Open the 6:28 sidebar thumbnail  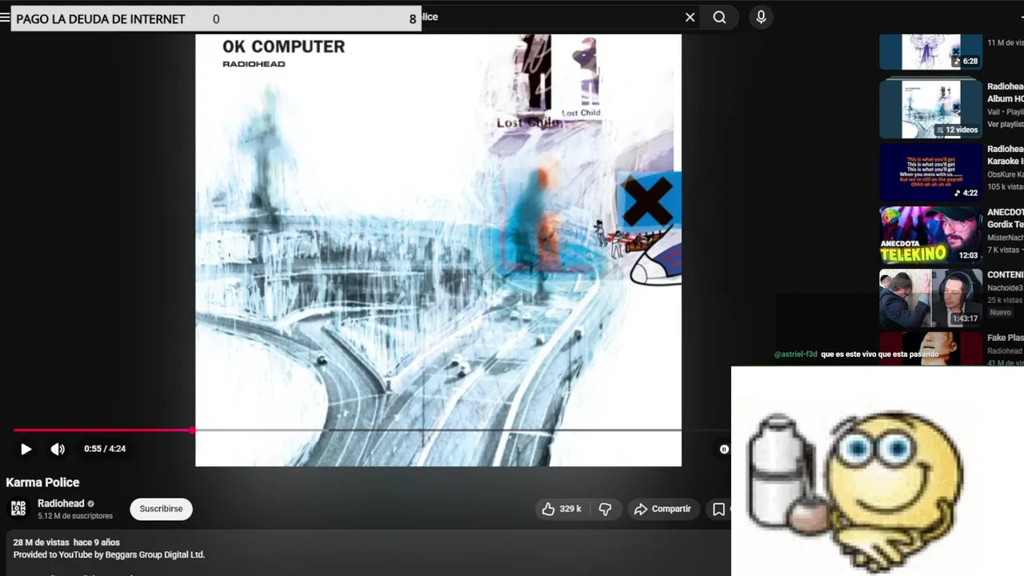[930, 52]
